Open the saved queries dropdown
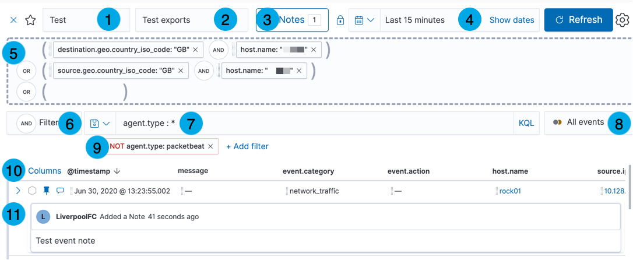 (x=100, y=124)
